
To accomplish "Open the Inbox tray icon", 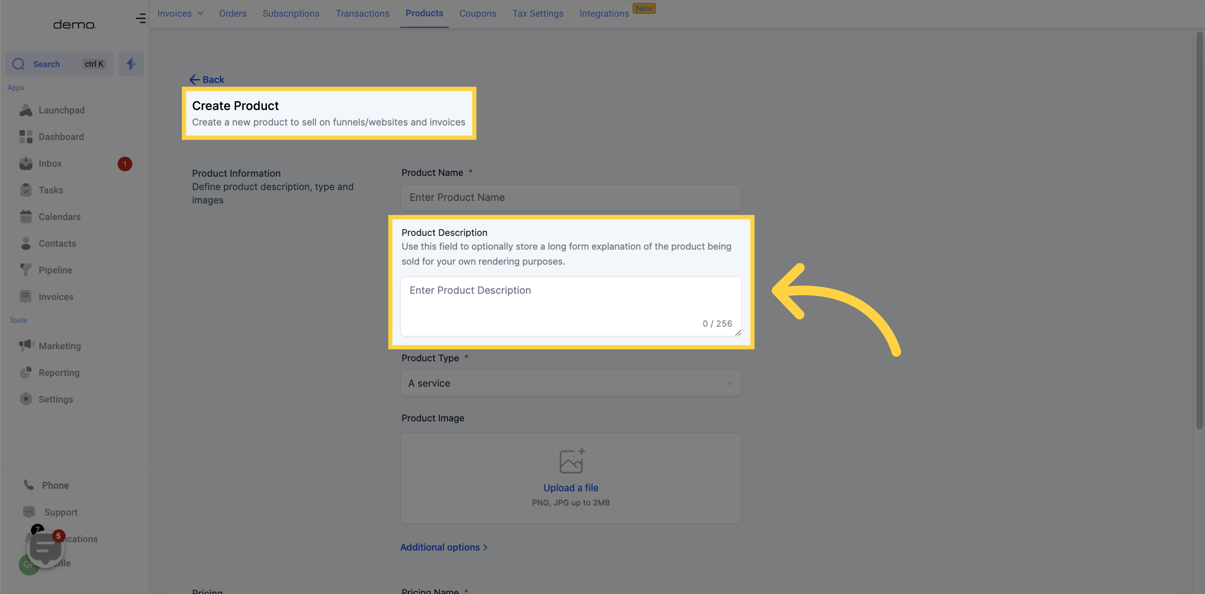I will pos(26,163).
